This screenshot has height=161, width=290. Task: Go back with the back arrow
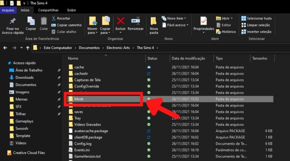5,48
